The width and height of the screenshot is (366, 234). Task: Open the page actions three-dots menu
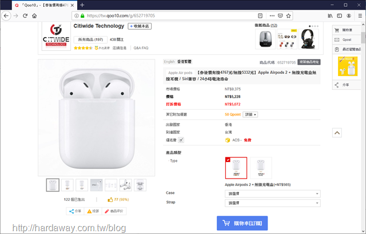272,15
